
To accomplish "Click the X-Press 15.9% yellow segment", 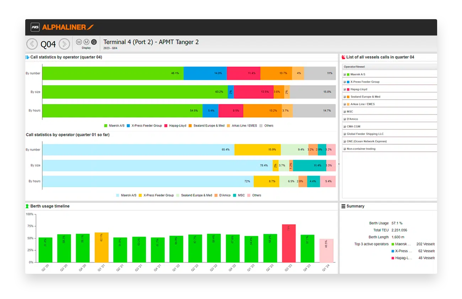I will point(258,149).
